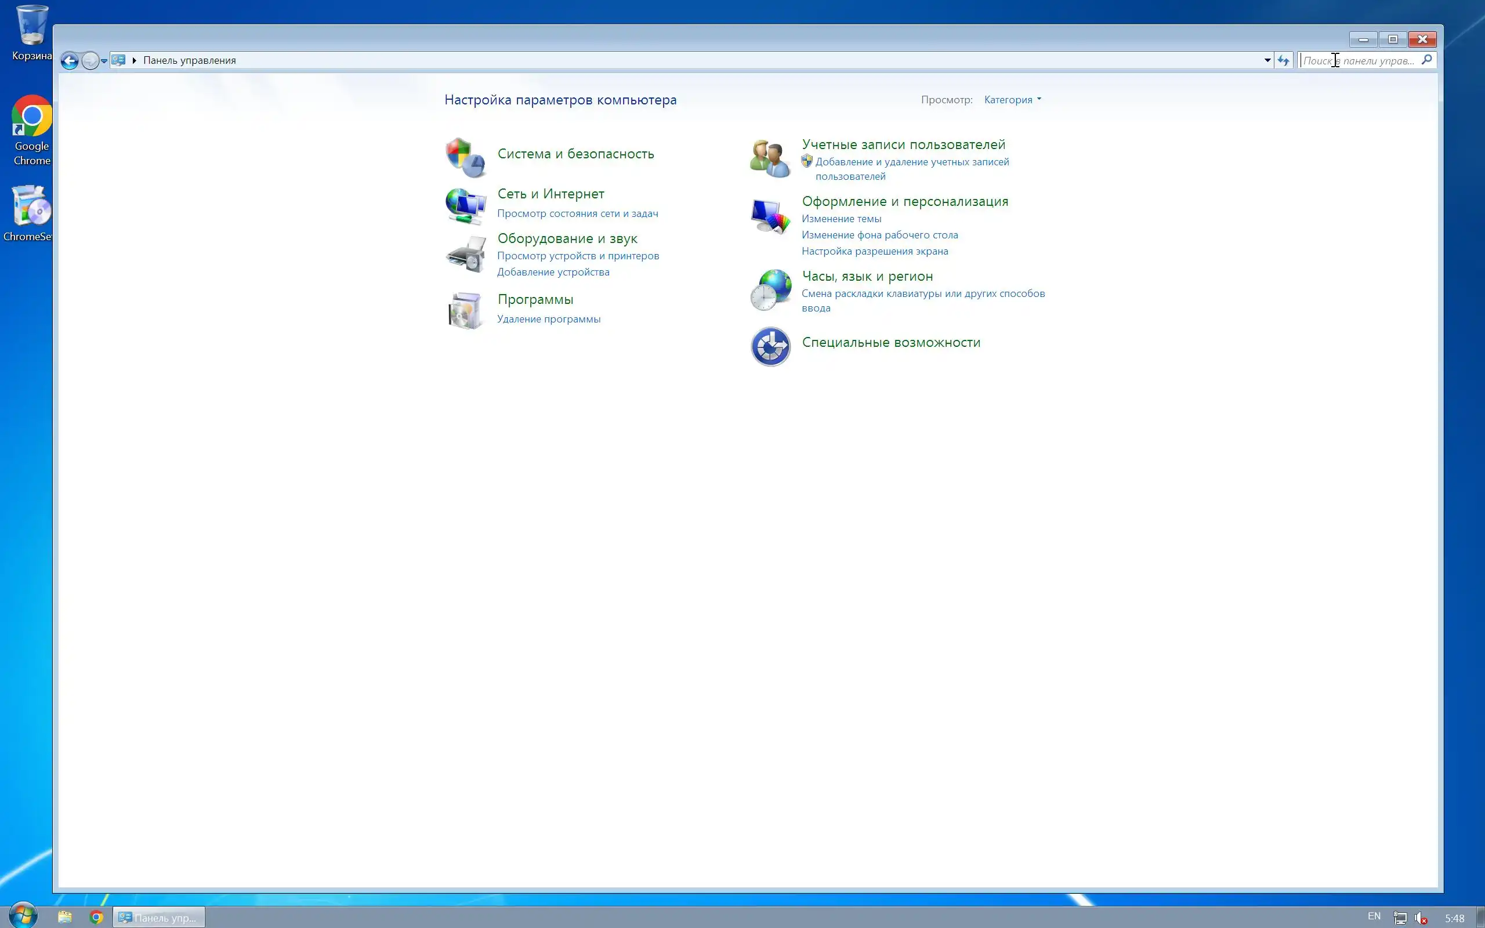This screenshot has width=1485, height=928.
Task: Open Hardware and Sound printer icon
Action: pyautogui.click(x=465, y=254)
